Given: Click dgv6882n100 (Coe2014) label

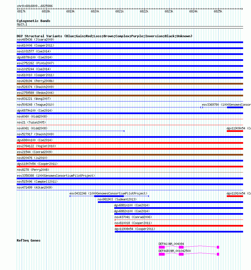Looking at the screenshot, I should [132, 211].
